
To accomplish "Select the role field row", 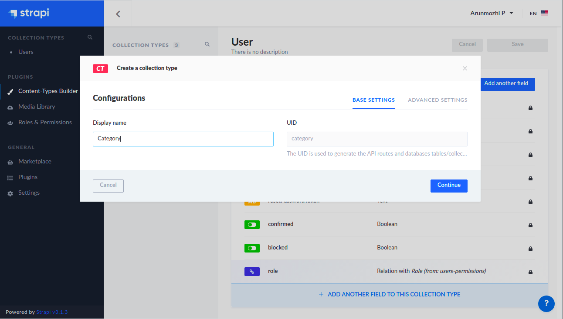I will tap(390, 271).
